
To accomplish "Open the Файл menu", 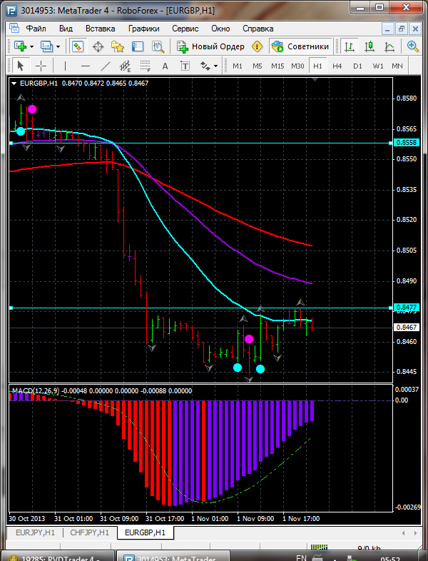I will [x=36, y=29].
